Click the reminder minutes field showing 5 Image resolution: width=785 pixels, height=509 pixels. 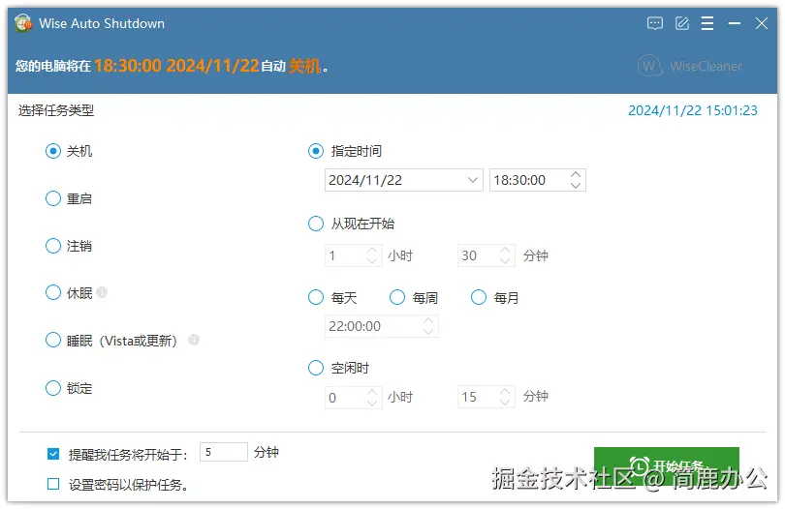coord(223,452)
